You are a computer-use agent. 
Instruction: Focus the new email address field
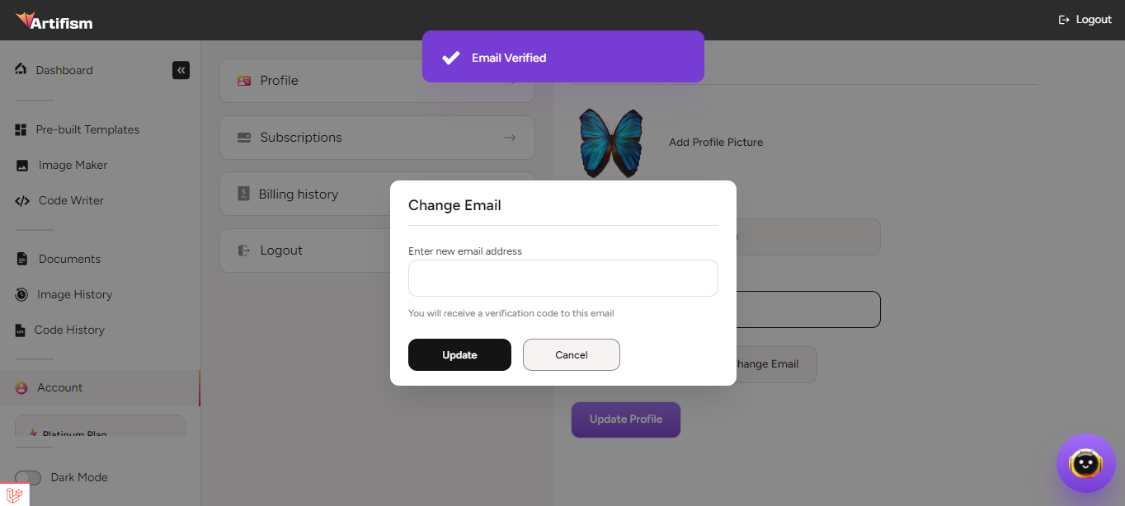(x=562, y=279)
